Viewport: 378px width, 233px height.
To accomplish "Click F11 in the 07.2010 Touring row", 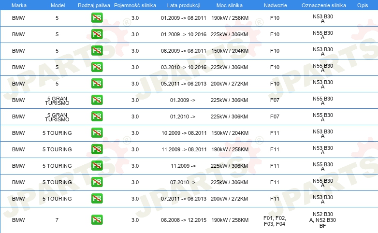I will coord(275,182).
